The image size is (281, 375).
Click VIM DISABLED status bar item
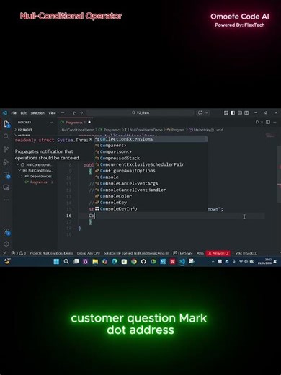point(246,253)
